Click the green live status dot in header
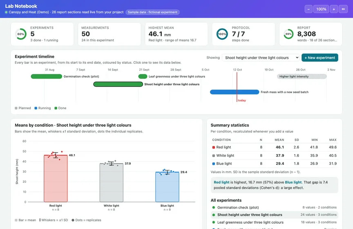Viewport: 353px width, 229px height. click(6, 12)
